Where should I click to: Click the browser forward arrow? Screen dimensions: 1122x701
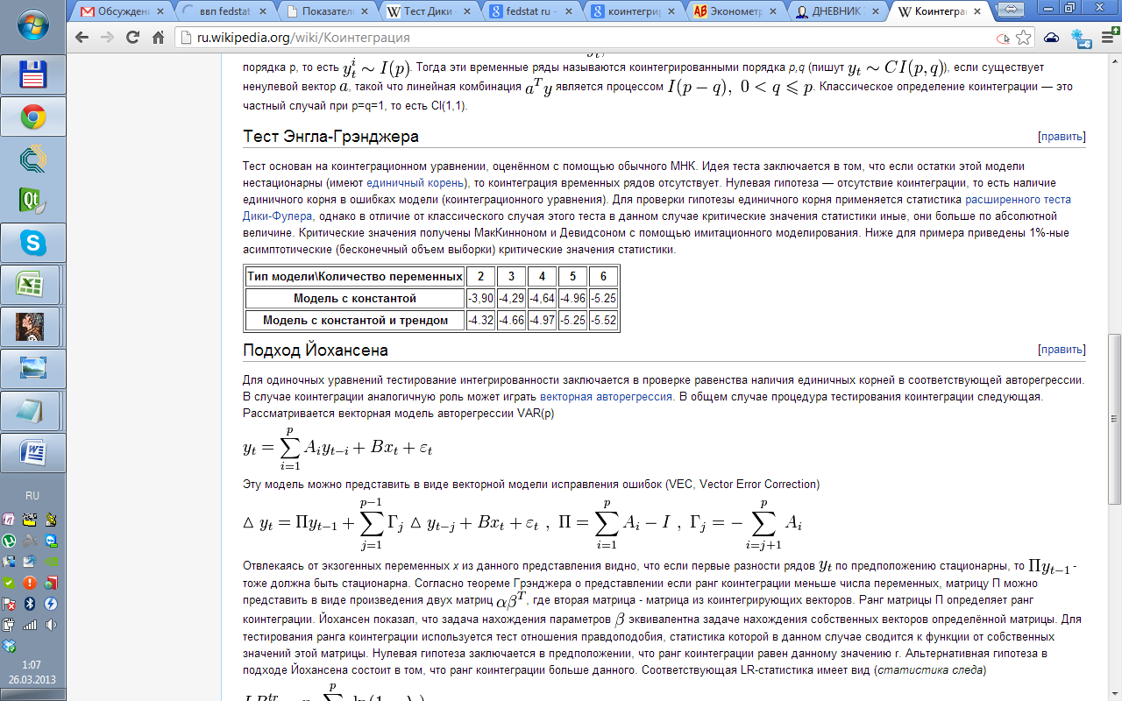point(107,38)
